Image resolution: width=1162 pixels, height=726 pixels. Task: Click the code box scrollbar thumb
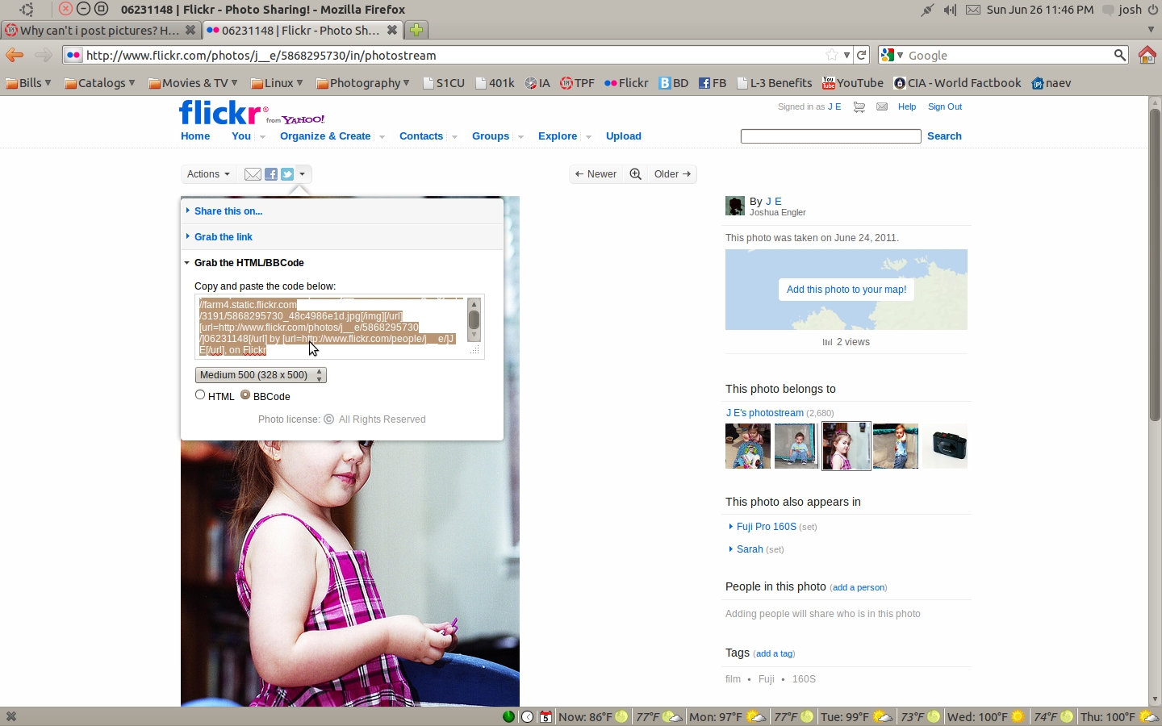474,320
